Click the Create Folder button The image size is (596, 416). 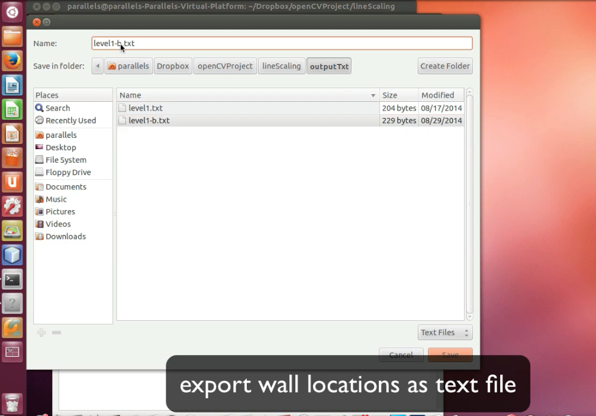click(x=444, y=66)
